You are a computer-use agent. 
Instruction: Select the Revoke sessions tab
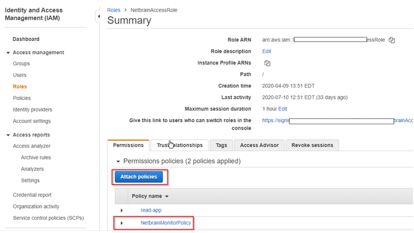pyautogui.click(x=312, y=145)
